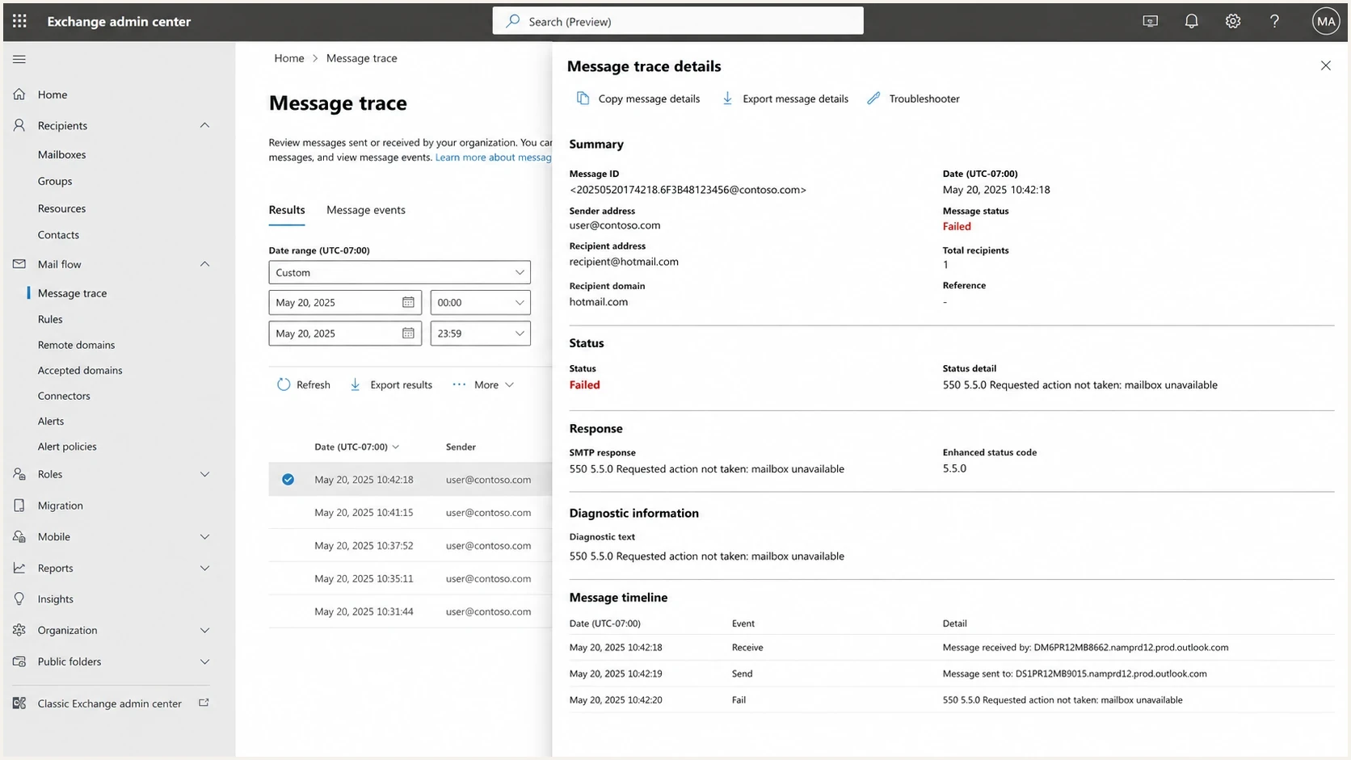Screen dimensions: 1351x760
Task: Select the 10:41:15 message row
Action: pyautogui.click(x=410, y=512)
